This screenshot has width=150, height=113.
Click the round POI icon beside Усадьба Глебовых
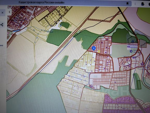pyautogui.click(x=131, y=51)
